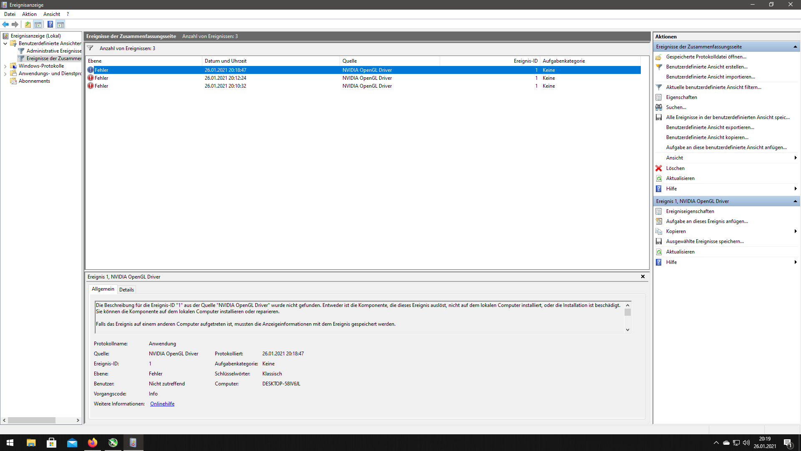
Task: Click the blue help question mark toolbar icon
Action: pyautogui.click(x=50, y=24)
